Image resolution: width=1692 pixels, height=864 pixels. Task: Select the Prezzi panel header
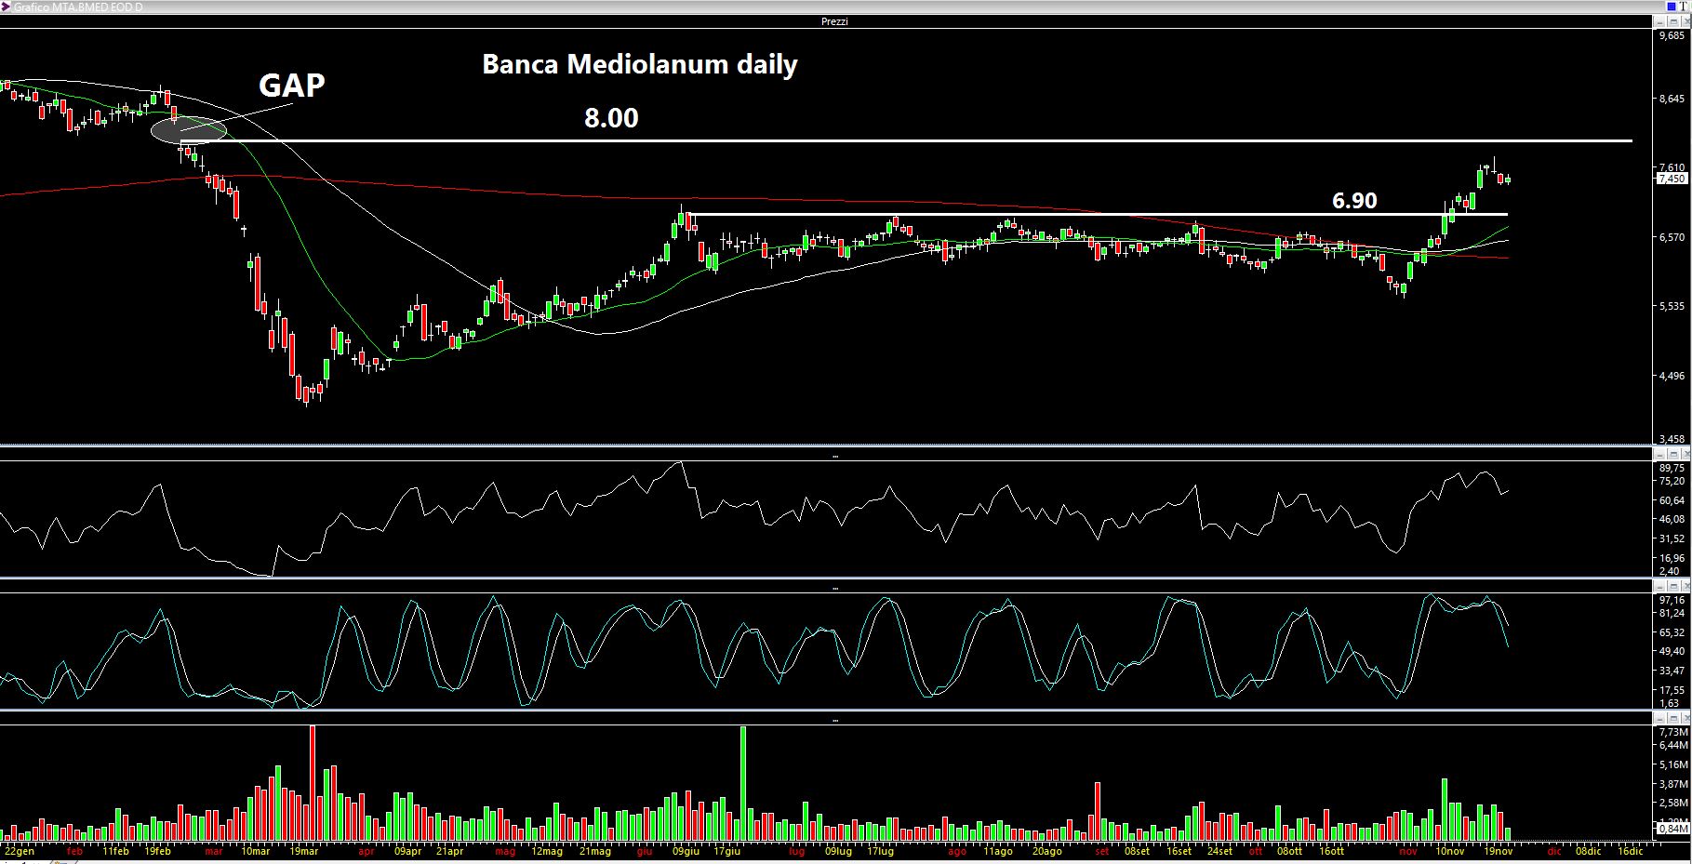(x=834, y=21)
